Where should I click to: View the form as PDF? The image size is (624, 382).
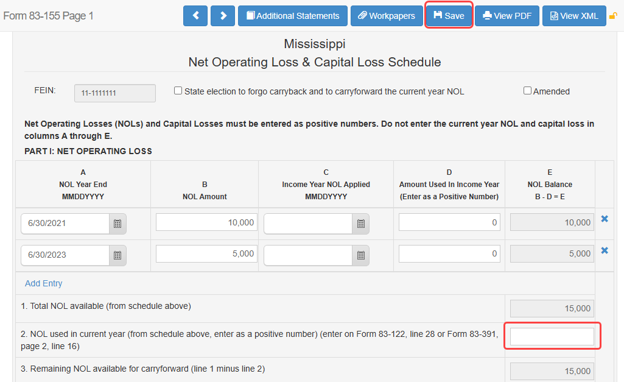(507, 16)
